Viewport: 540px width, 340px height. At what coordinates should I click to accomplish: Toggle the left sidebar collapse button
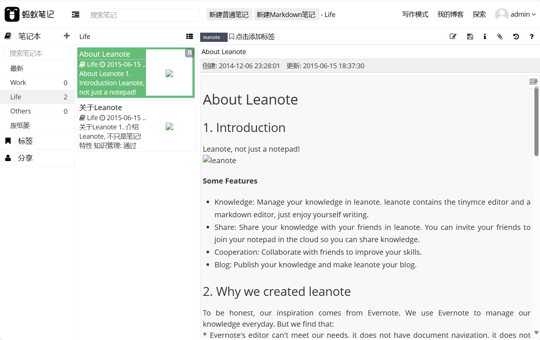[x=75, y=14]
